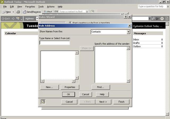Click names list scroll down arrow

coord(77,78)
